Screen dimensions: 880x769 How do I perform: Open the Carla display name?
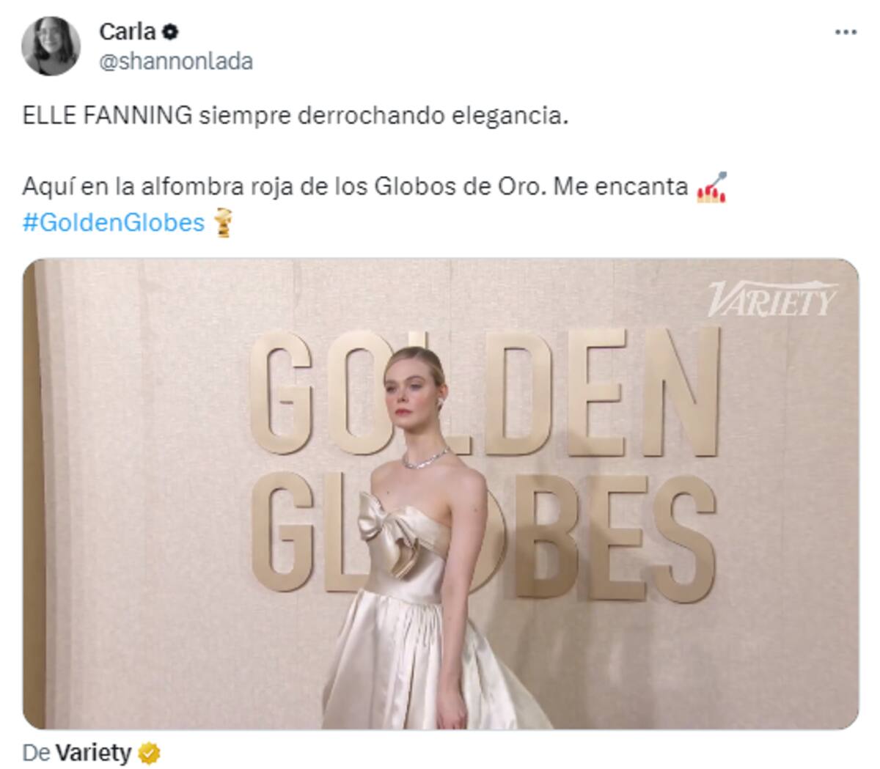[128, 32]
